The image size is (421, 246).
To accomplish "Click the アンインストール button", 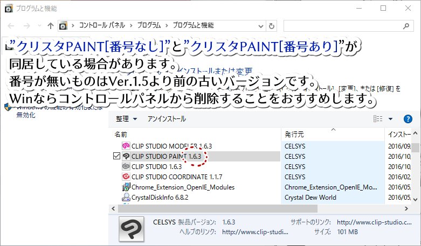I will 167,119.
